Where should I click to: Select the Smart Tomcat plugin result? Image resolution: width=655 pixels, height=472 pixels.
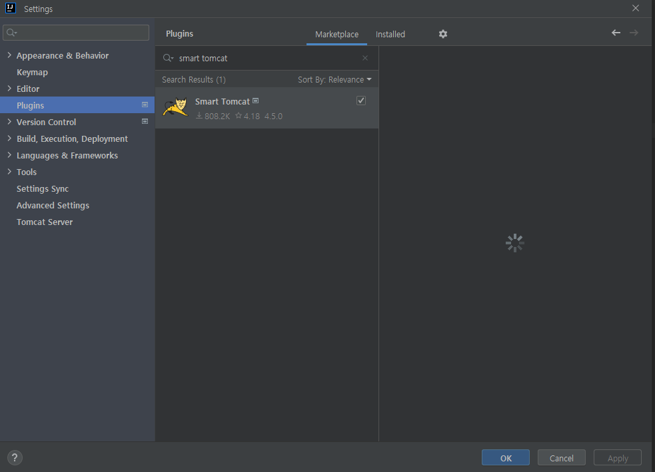coord(267,108)
